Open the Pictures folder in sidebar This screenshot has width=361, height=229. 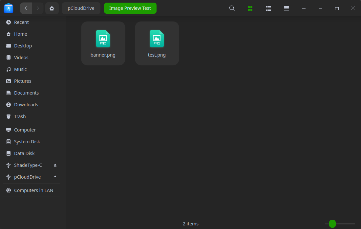[32, 81]
